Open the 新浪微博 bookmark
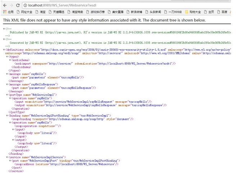The width and height of the screenshot is (241, 173). (x=135, y=12)
